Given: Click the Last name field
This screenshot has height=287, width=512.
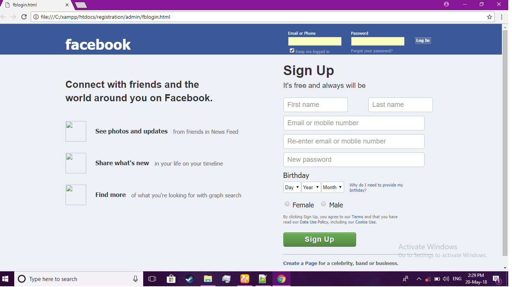Looking at the screenshot, I should click(401, 105).
